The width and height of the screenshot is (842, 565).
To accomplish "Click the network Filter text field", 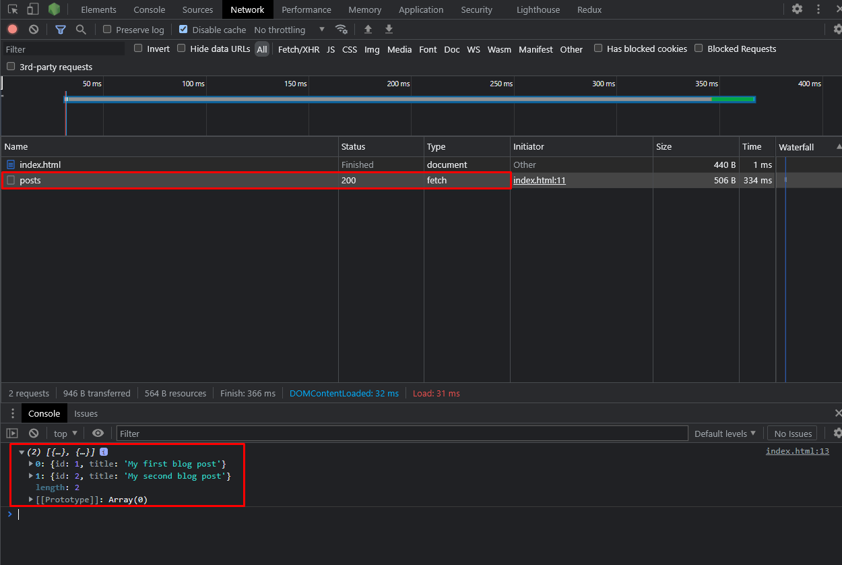I will (x=64, y=49).
